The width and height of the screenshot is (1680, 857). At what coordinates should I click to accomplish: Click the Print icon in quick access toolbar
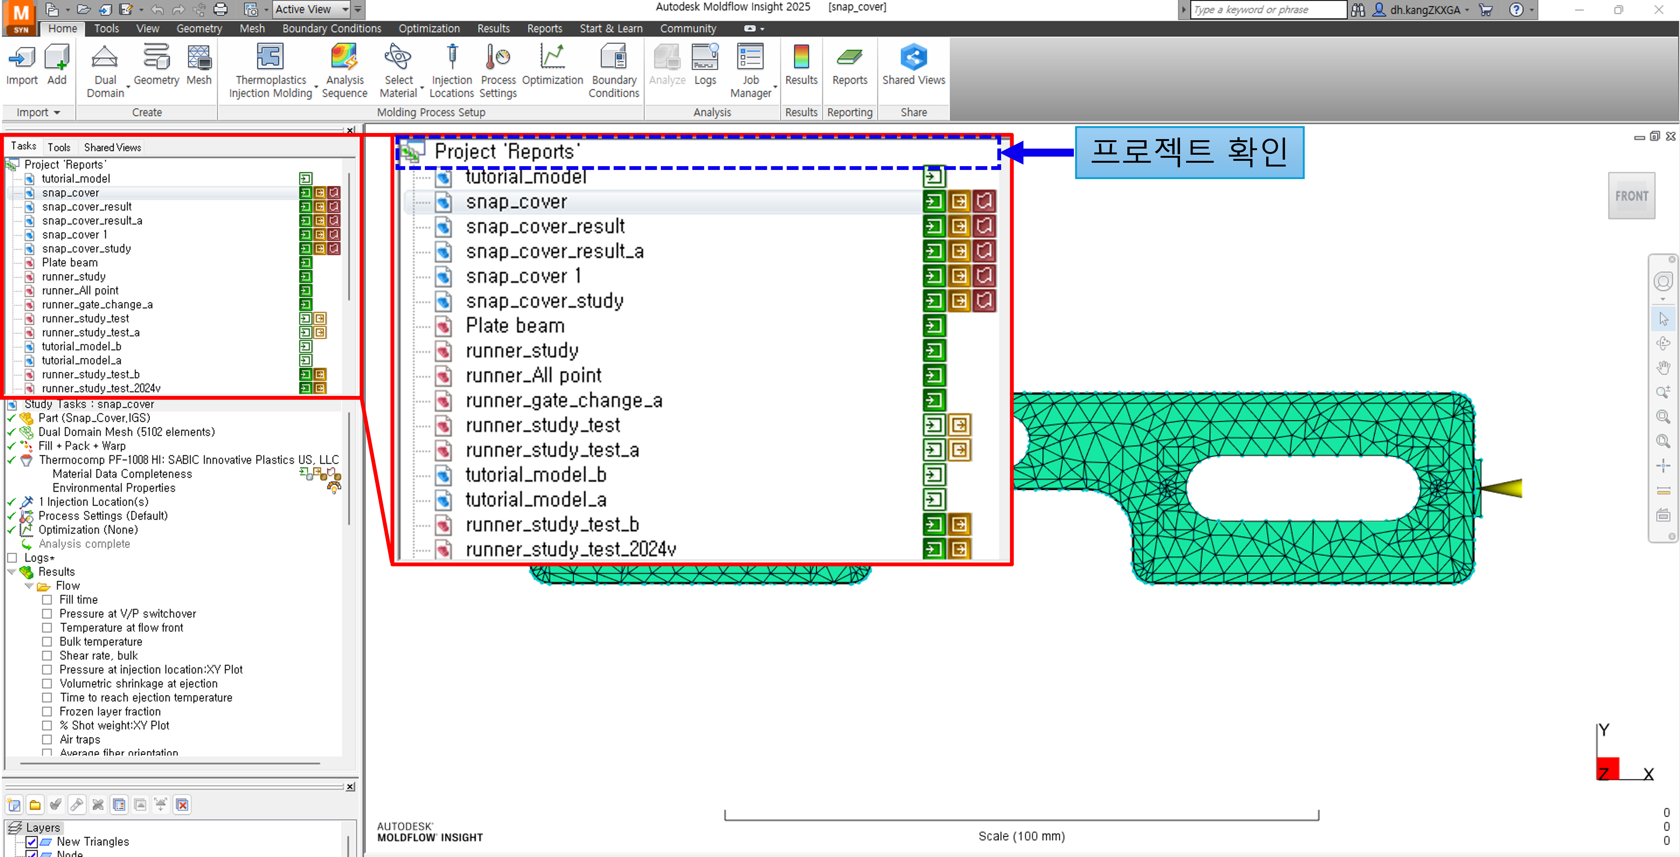(221, 9)
